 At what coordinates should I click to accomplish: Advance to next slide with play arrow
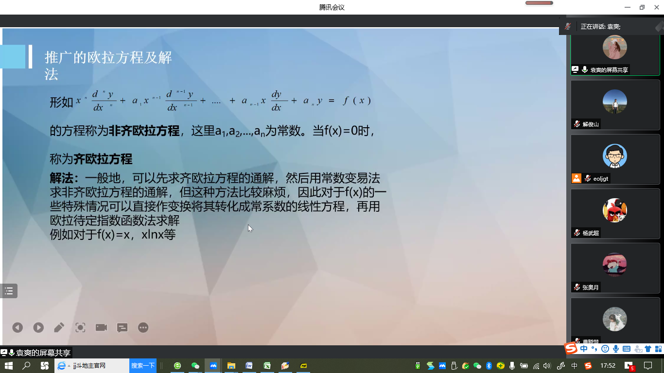tap(38, 328)
